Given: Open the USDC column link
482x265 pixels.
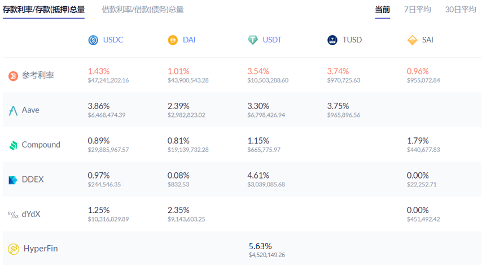Looking at the screenshot, I should (113, 40).
